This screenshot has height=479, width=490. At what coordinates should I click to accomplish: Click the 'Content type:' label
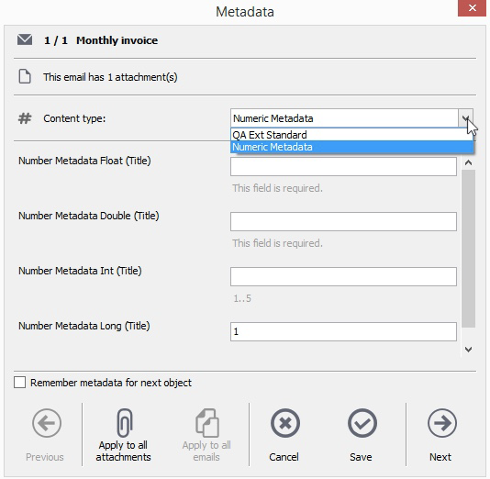pyautogui.click(x=74, y=118)
